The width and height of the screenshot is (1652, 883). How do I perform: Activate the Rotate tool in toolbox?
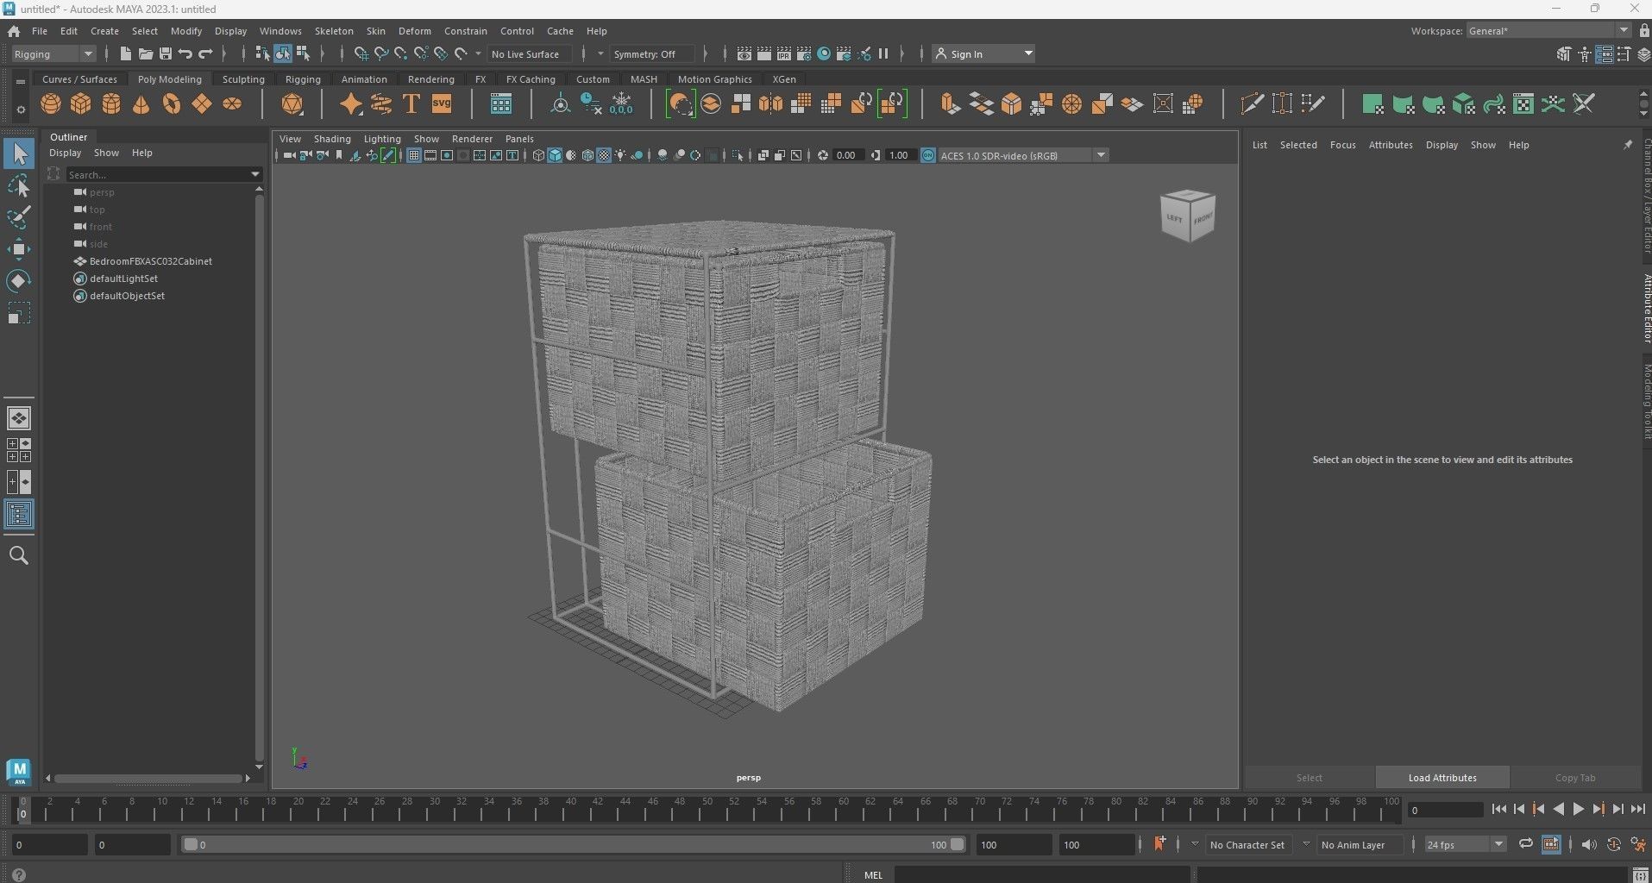point(19,281)
